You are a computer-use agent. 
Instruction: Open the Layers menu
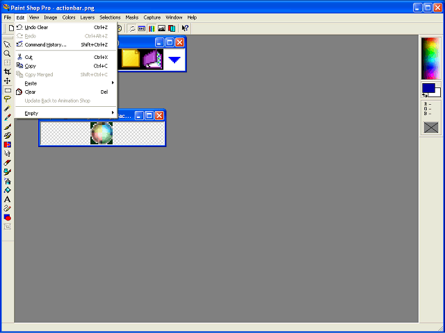click(88, 17)
